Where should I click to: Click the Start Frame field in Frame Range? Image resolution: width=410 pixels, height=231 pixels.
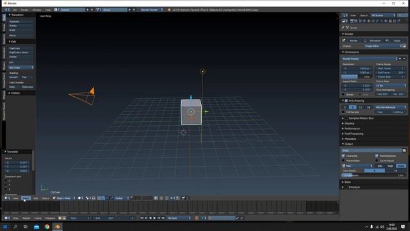tap(391, 69)
